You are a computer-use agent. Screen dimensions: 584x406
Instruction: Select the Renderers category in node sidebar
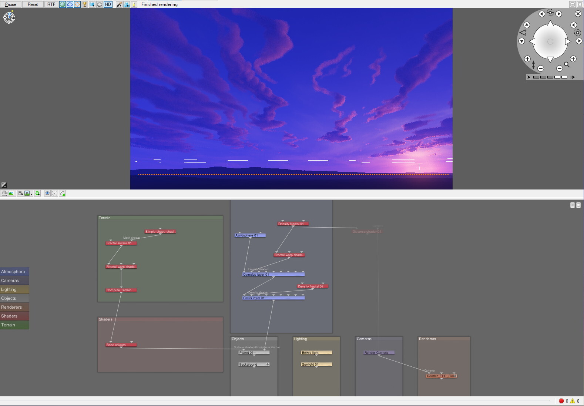[14, 307]
